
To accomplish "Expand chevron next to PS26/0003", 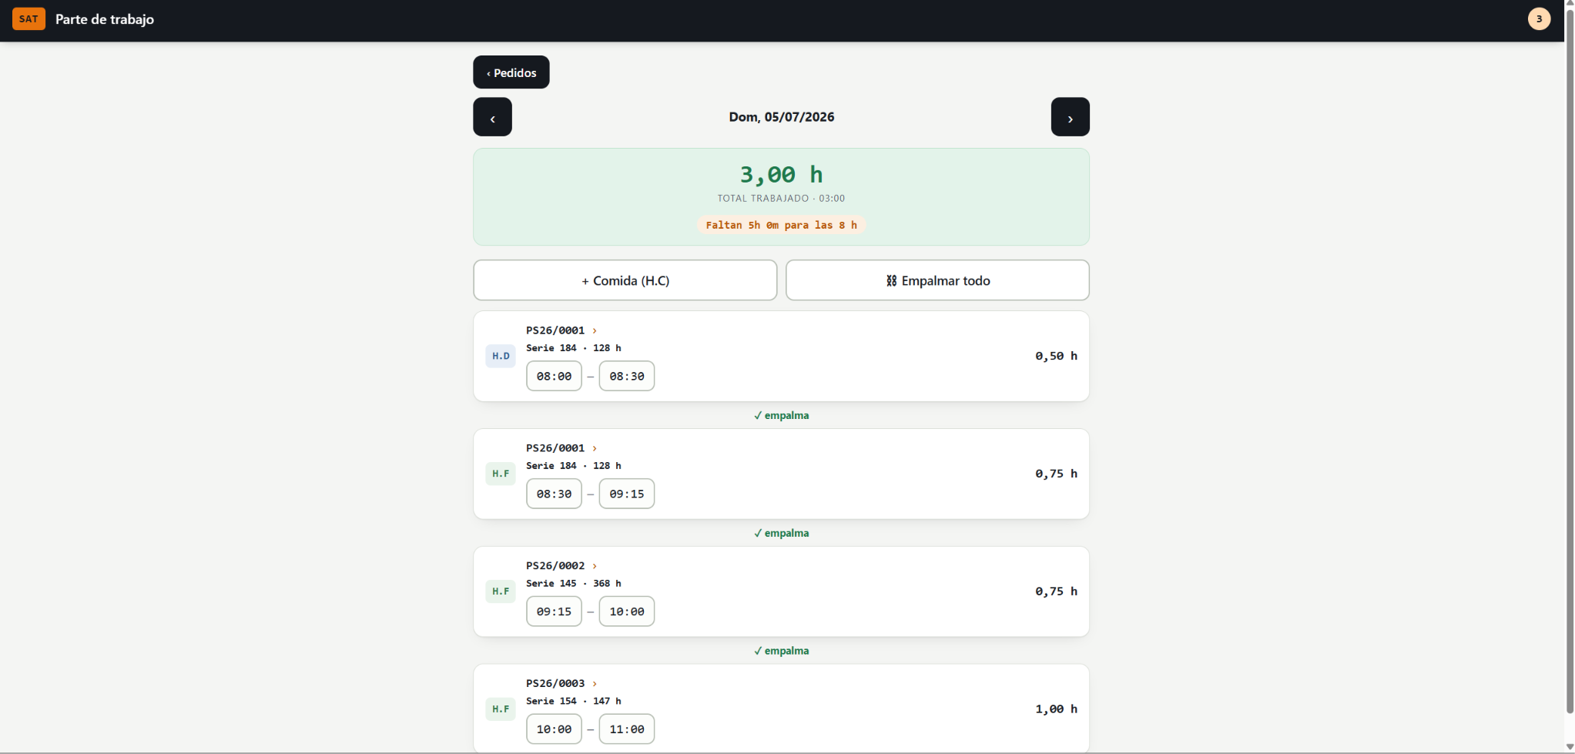I will [595, 684].
